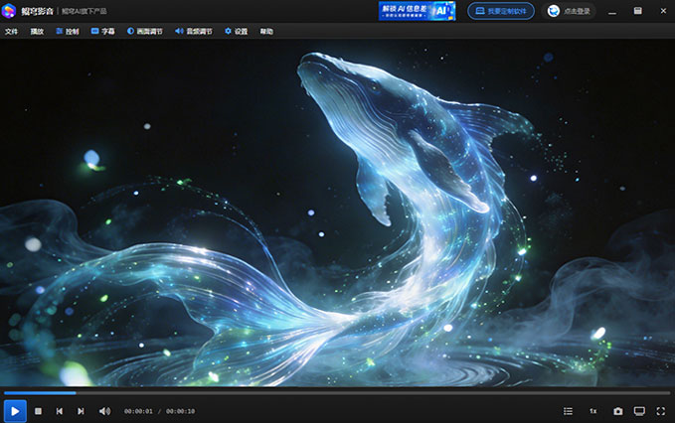The image size is (675, 423).
Task: Open the 播放 menu
Action: pos(37,32)
